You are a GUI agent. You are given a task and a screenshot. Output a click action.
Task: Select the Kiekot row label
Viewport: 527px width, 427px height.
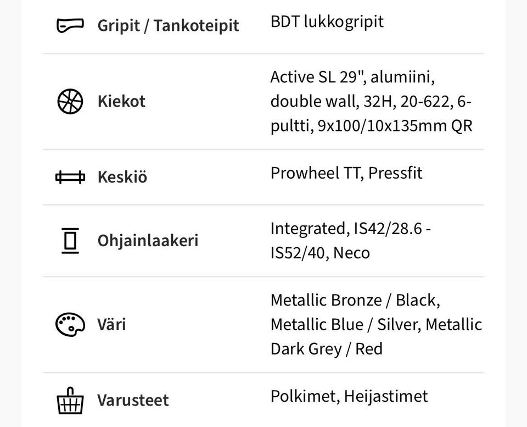pyautogui.click(x=121, y=101)
